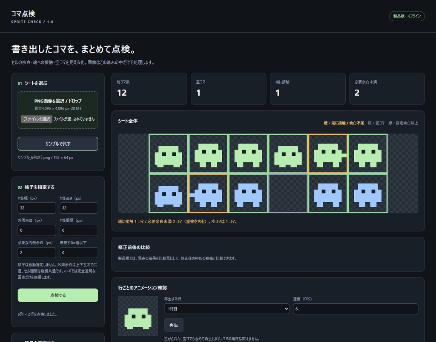The height and width of the screenshot is (342, 436).
Task: Open the 再生する行 dropdown showing 1行目
Action: coord(227,309)
